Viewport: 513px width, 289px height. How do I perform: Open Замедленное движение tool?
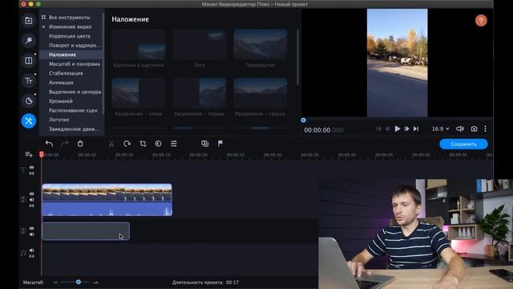coord(75,129)
